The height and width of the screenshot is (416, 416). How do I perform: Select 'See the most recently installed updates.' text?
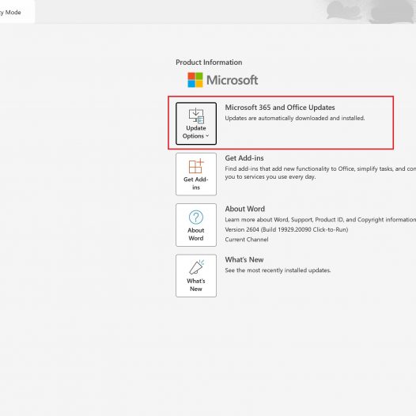278,270
